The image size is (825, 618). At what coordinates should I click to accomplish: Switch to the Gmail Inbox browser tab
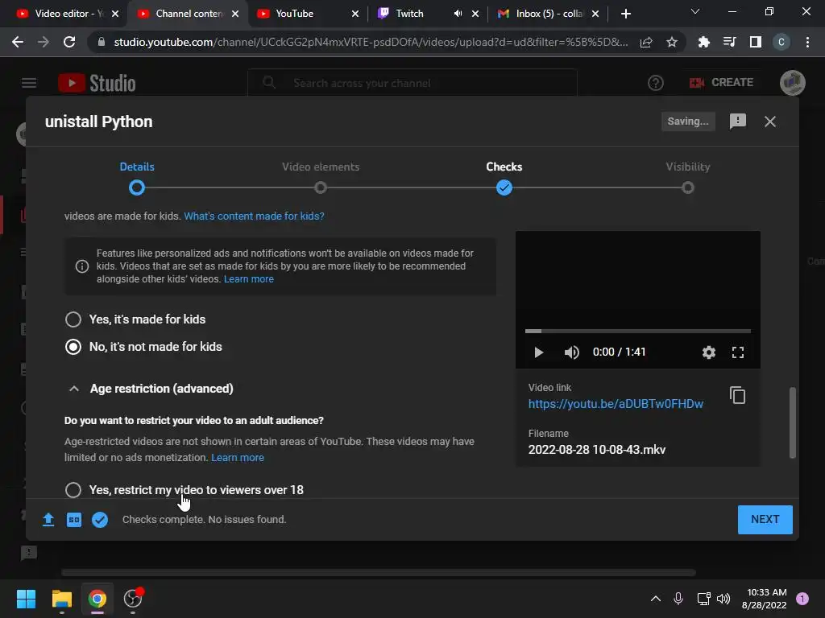549,14
